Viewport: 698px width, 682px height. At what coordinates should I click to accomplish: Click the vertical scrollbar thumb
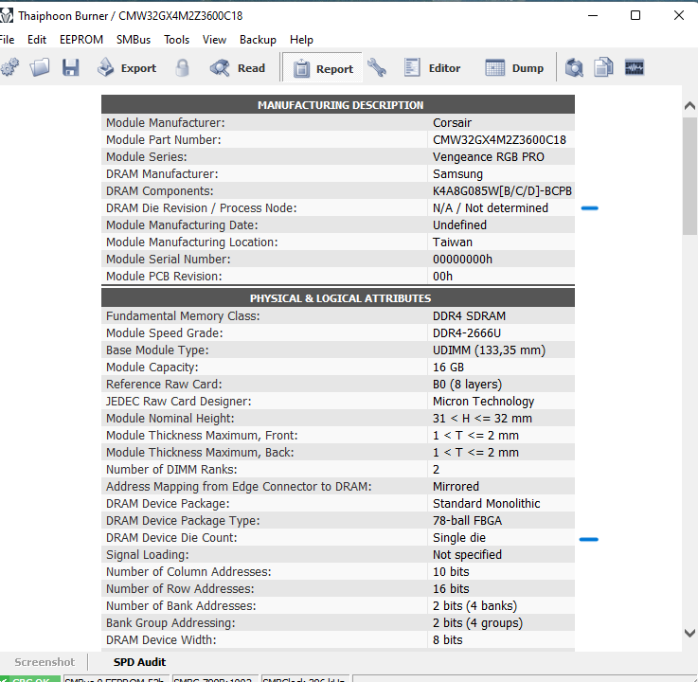pyautogui.click(x=689, y=176)
